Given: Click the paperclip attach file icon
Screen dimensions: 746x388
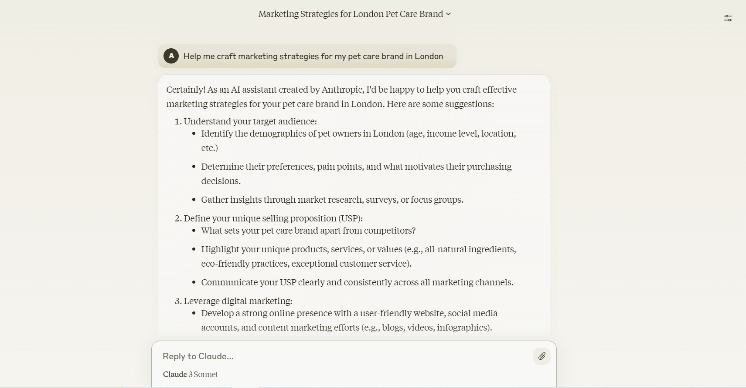Looking at the screenshot, I should click(542, 356).
